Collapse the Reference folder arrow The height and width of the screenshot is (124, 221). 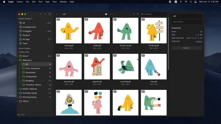[x=18, y=60]
